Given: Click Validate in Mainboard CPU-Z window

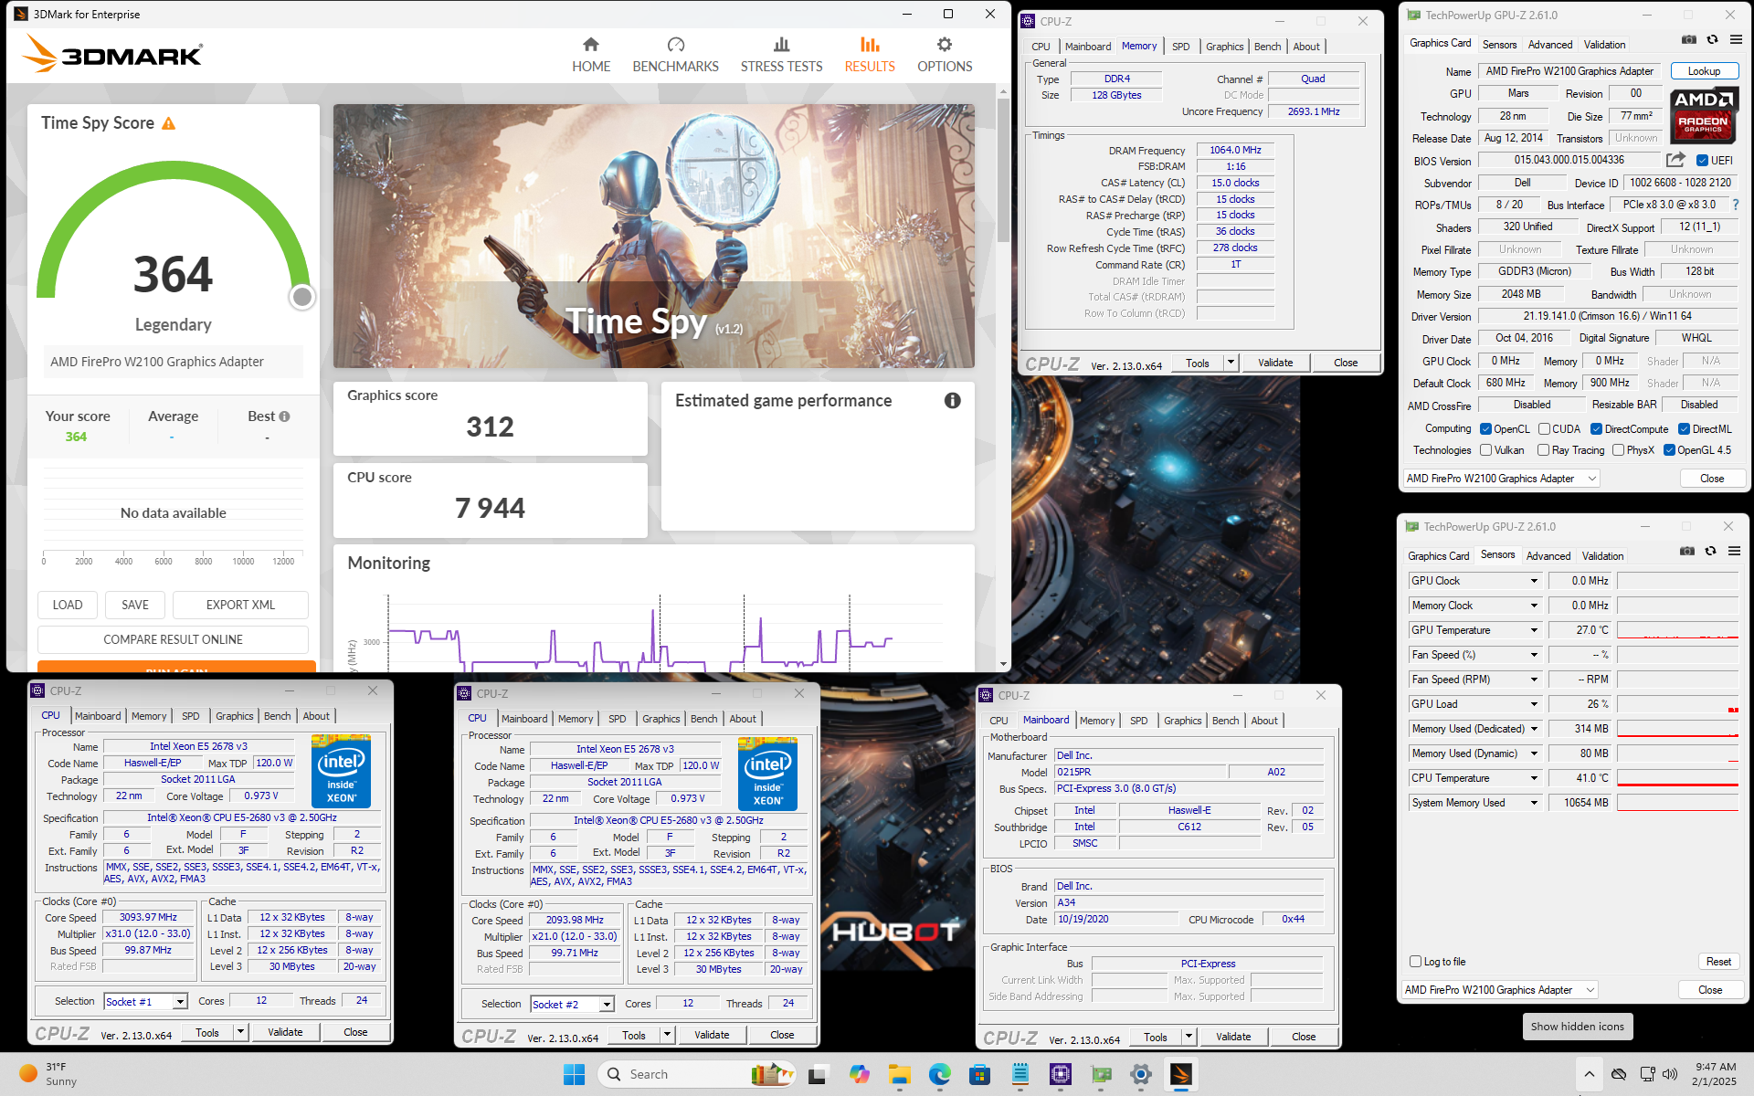Looking at the screenshot, I should 1233,1037.
